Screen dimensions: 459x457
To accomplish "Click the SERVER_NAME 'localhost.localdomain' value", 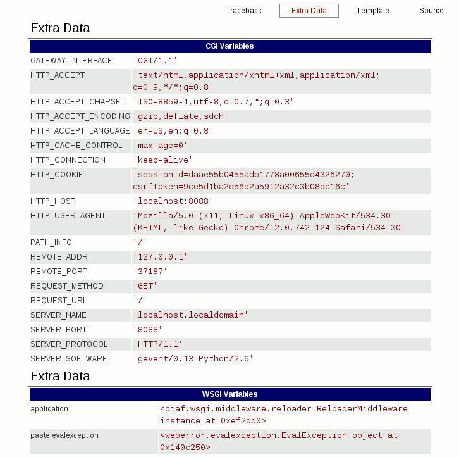I will coord(190,315).
